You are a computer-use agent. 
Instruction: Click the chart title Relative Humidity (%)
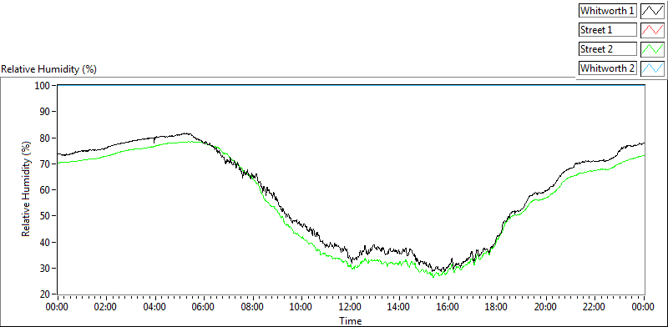point(49,69)
